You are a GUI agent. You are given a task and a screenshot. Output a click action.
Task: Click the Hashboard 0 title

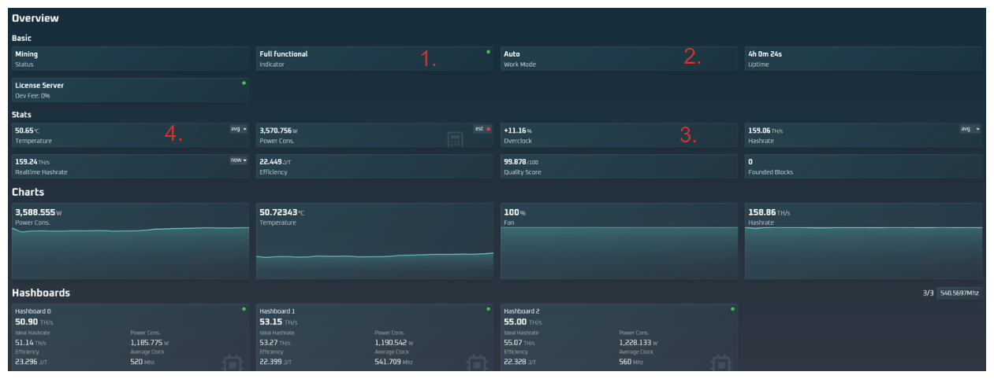pos(33,311)
